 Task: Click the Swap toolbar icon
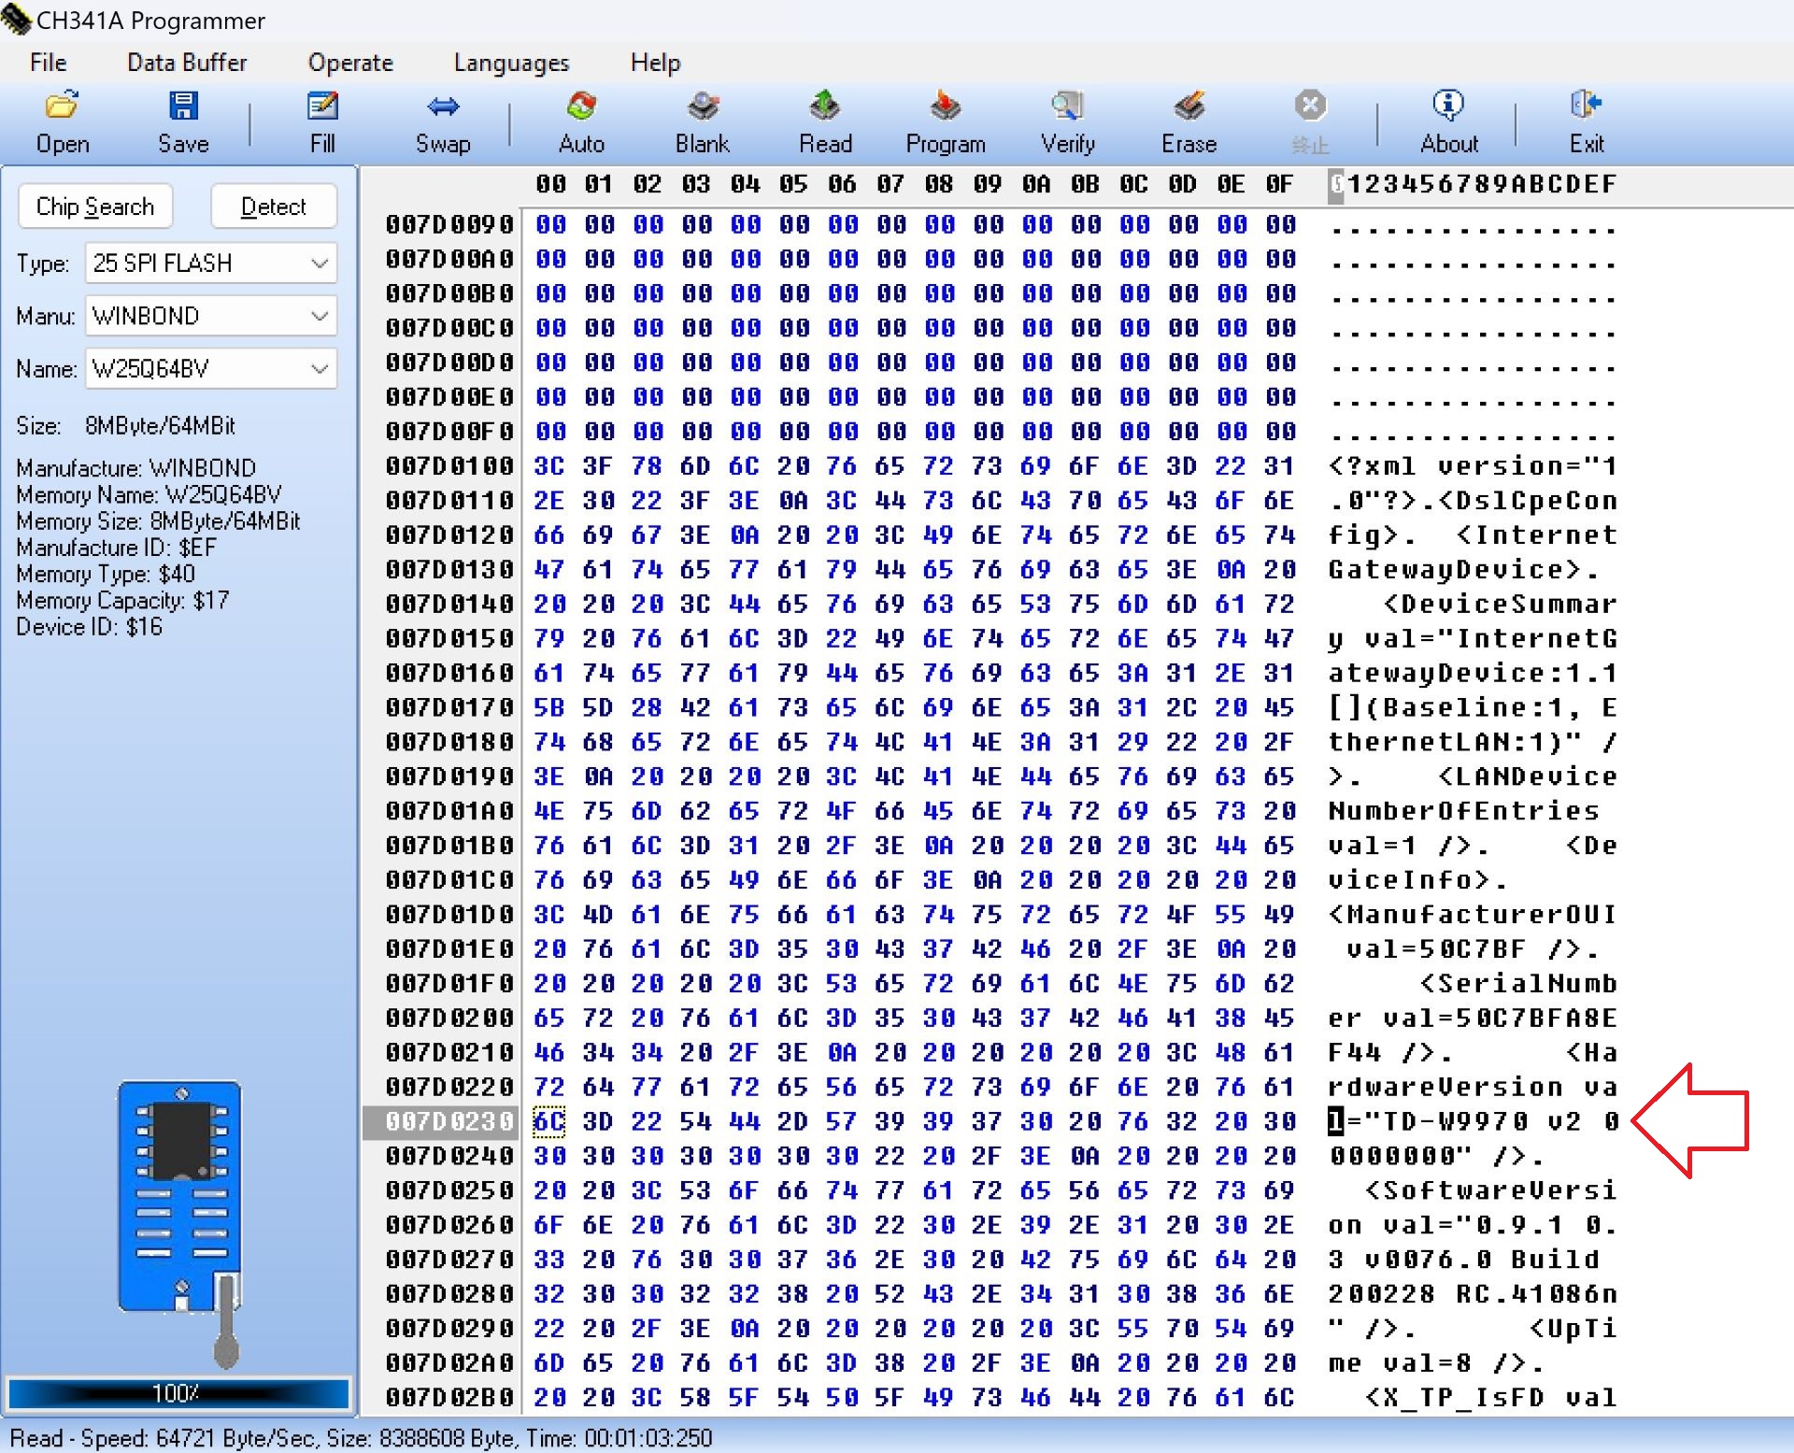[x=443, y=106]
